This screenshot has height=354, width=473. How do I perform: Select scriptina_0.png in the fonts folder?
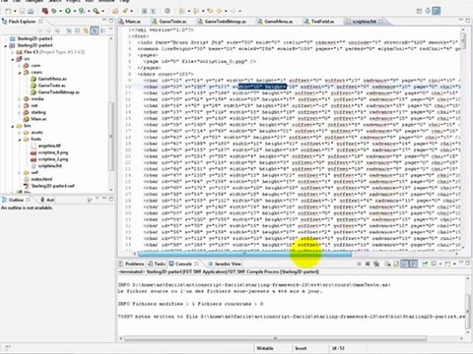(53, 152)
